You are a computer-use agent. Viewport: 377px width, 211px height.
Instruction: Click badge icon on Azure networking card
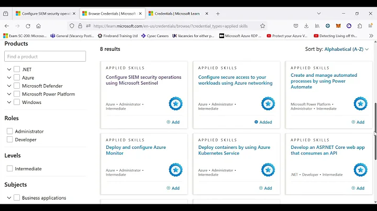[268, 103]
